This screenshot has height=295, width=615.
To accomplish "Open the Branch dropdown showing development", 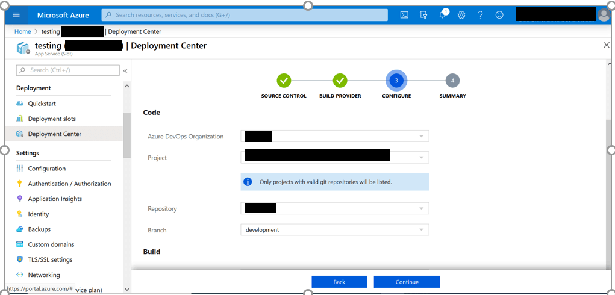I will 421,230.
